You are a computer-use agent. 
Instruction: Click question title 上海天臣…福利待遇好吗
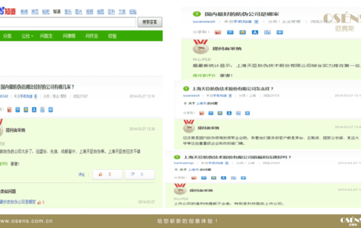pos(237,157)
